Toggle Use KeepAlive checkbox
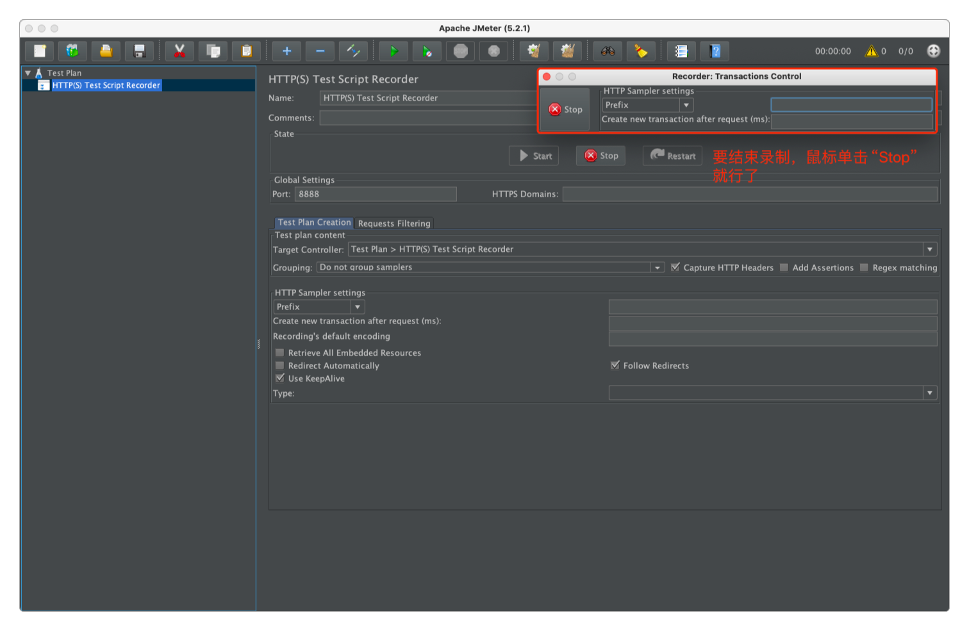Viewport: 969px width, 631px height. coord(279,378)
